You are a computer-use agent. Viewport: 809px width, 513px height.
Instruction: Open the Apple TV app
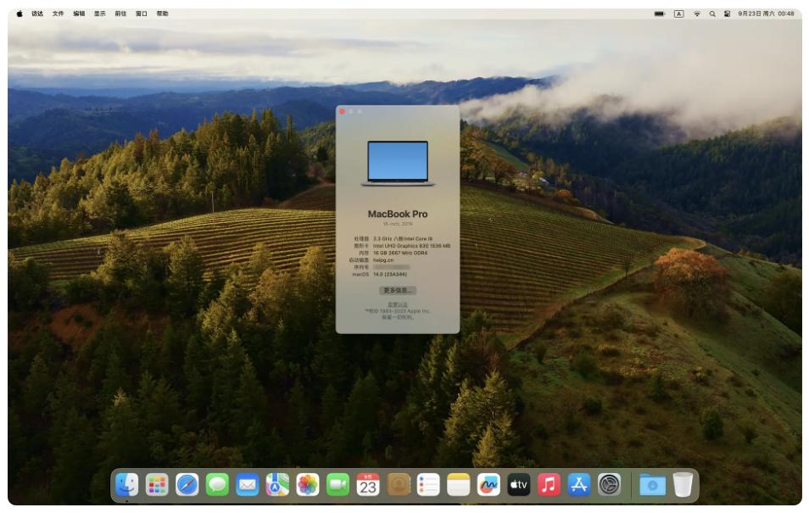click(x=518, y=485)
